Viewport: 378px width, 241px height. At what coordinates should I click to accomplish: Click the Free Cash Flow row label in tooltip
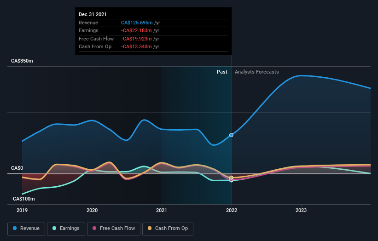tap(96, 39)
